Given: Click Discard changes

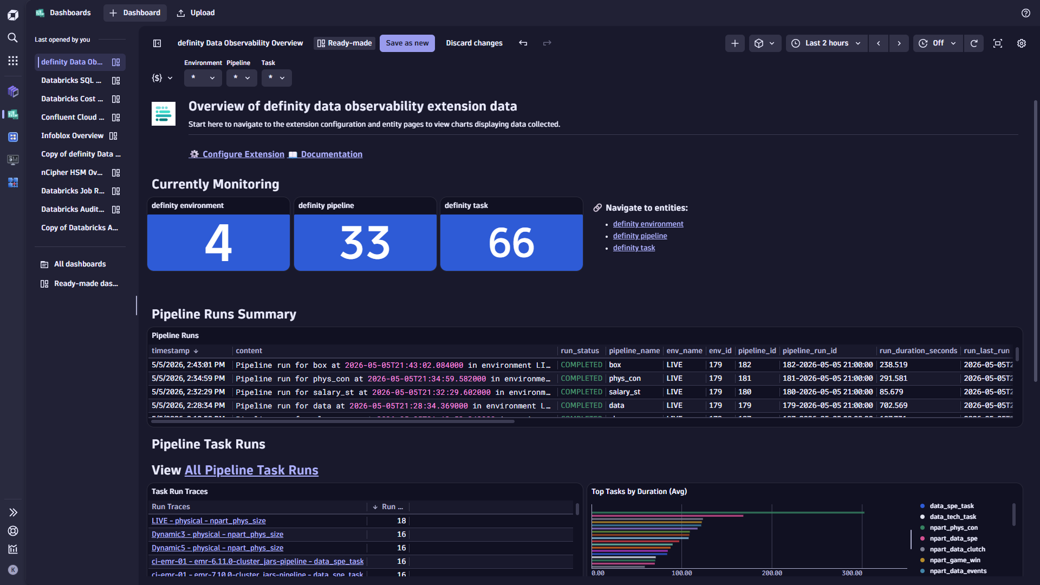Looking at the screenshot, I should pos(474,43).
